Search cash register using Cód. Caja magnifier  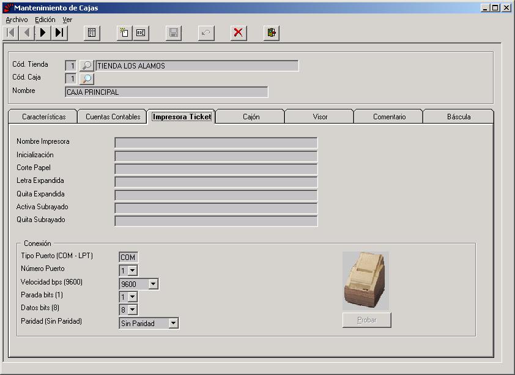click(87, 79)
